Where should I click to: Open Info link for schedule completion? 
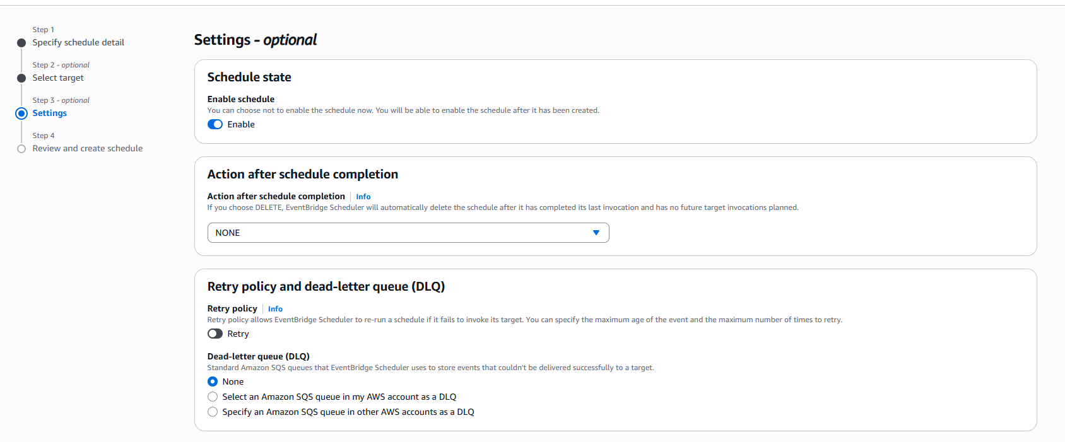coord(363,197)
